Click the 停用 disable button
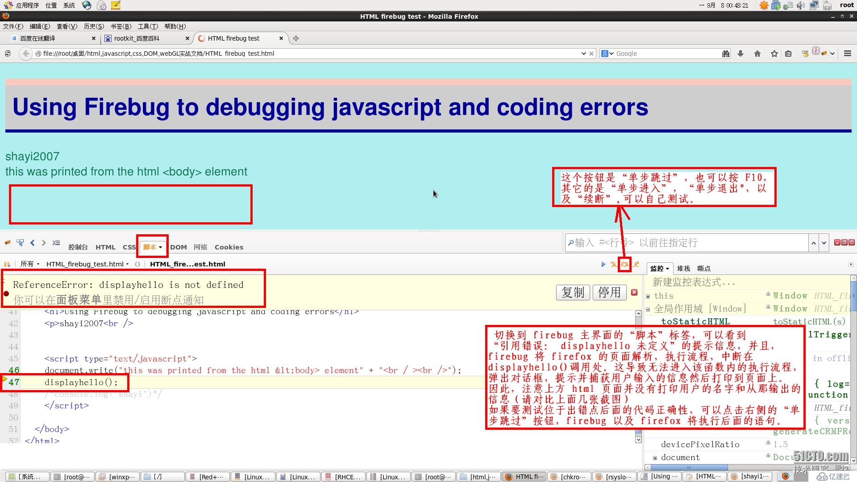Viewport: 857px width, 482px height. (610, 292)
